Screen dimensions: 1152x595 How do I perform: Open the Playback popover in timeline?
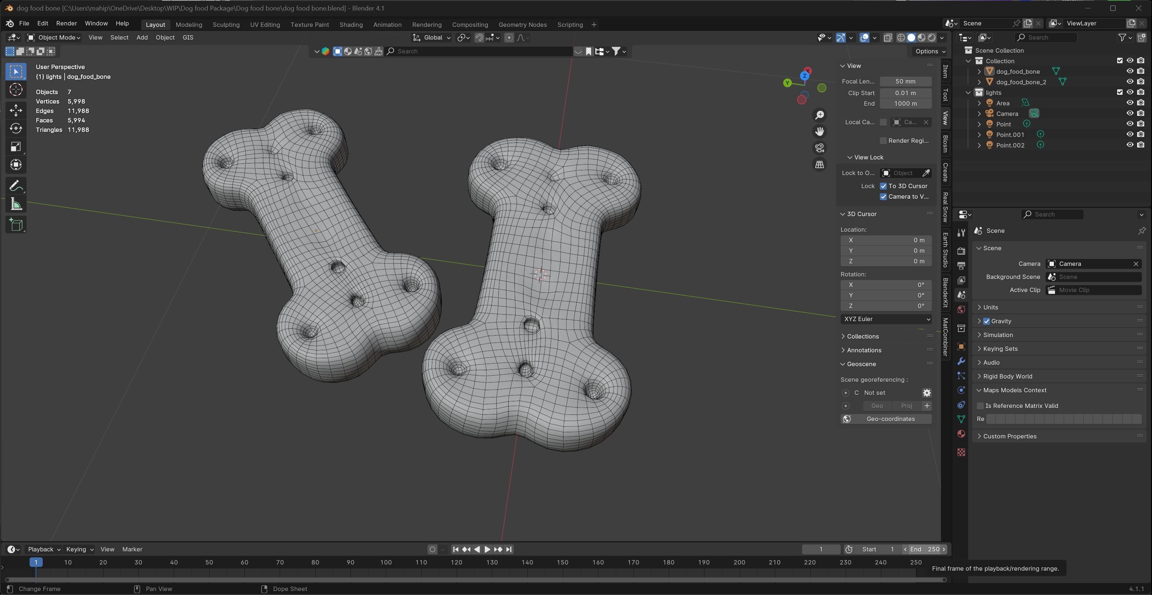click(44, 549)
